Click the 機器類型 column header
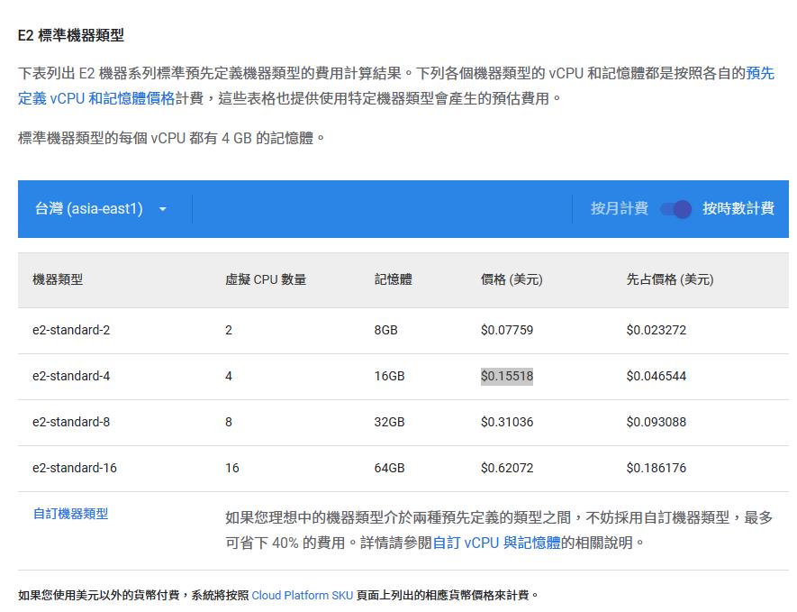Screen dimensions: 797x612 tap(58, 279)
